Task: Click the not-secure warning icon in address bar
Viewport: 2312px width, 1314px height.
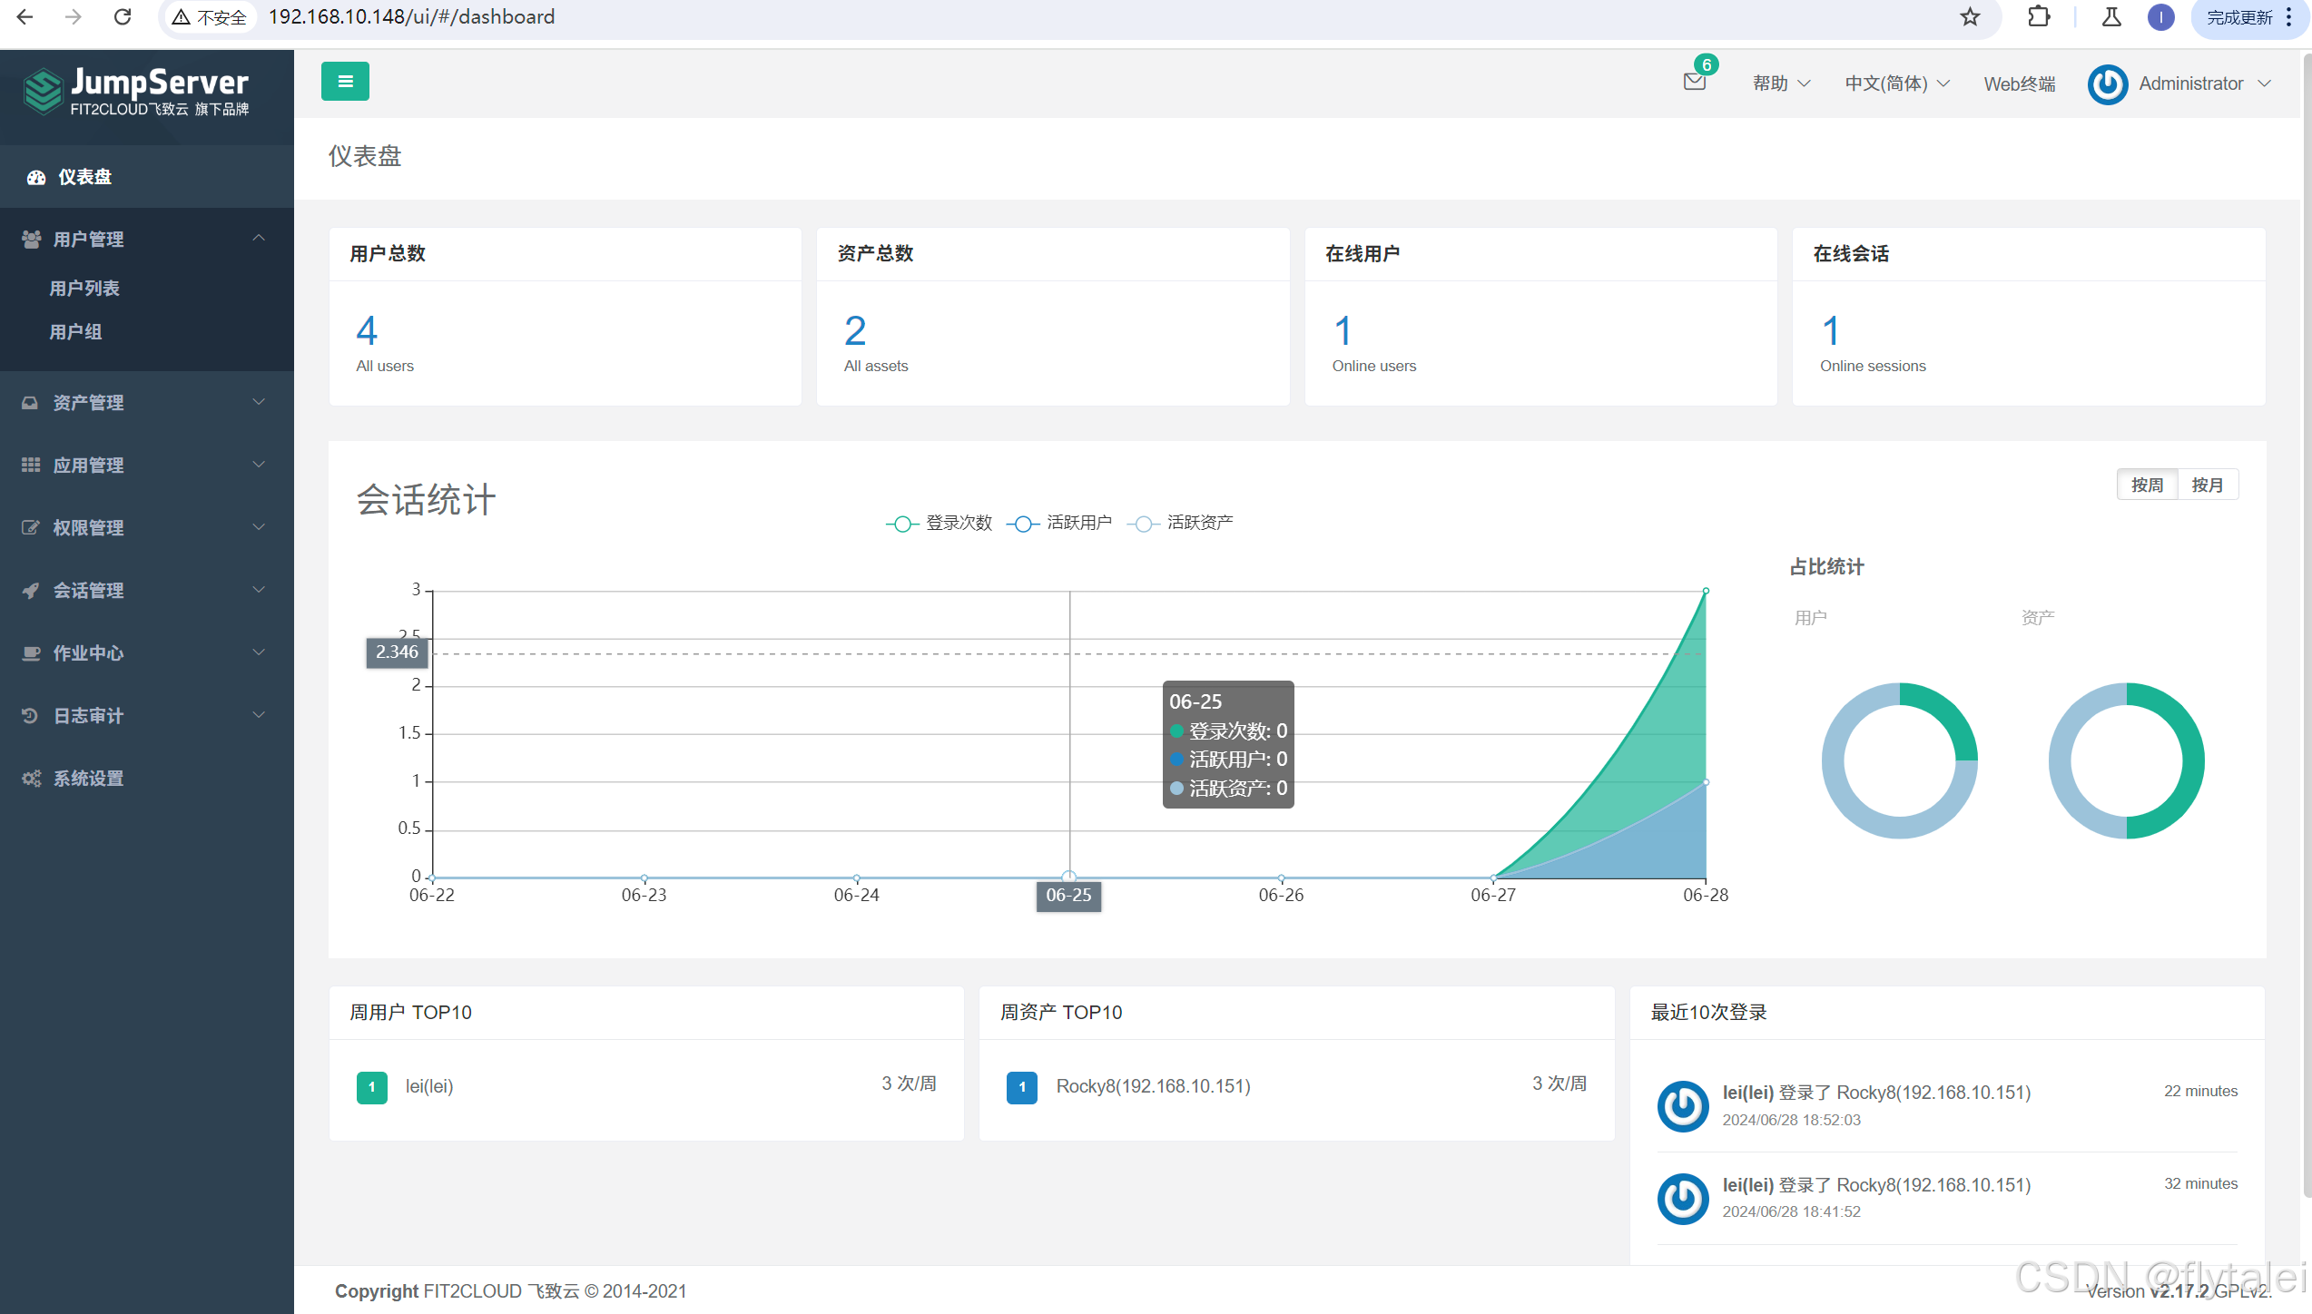Action: (181, 17)
